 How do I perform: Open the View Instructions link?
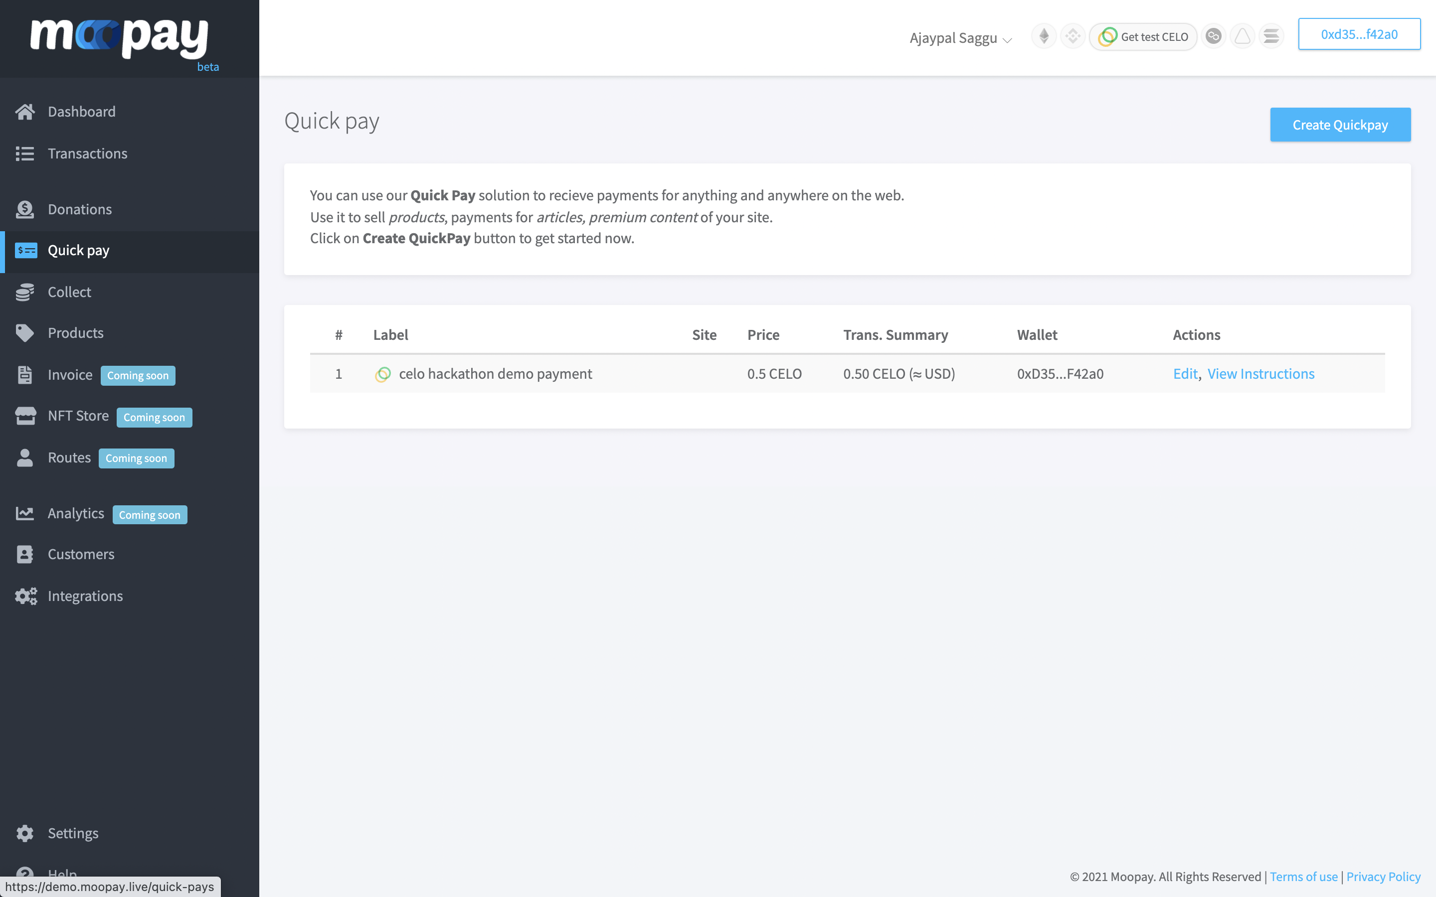coord(1261,374)
